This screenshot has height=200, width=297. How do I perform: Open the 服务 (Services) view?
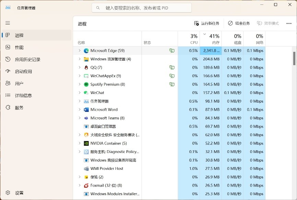click(x=20, y=107)
